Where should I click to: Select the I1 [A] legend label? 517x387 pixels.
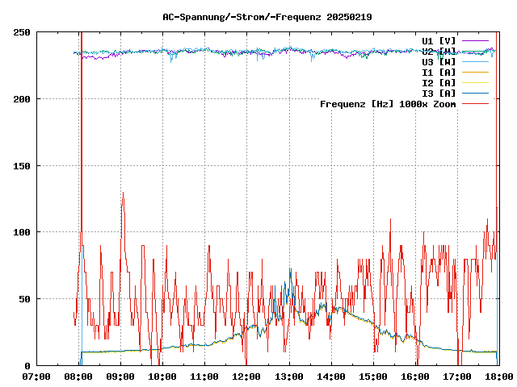(x=439, y=72)
